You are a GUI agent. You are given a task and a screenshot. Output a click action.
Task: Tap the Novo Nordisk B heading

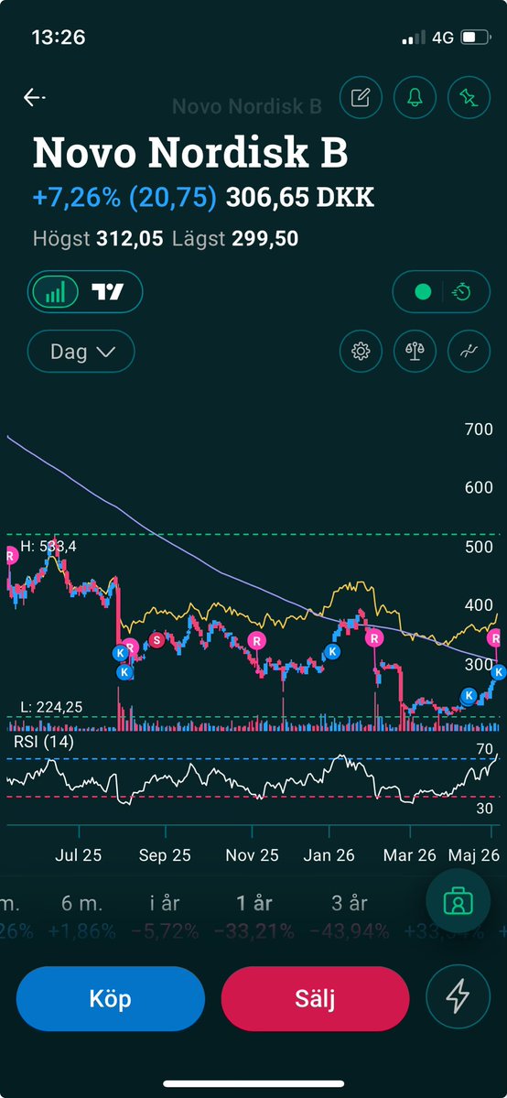(x=190, y=153)
